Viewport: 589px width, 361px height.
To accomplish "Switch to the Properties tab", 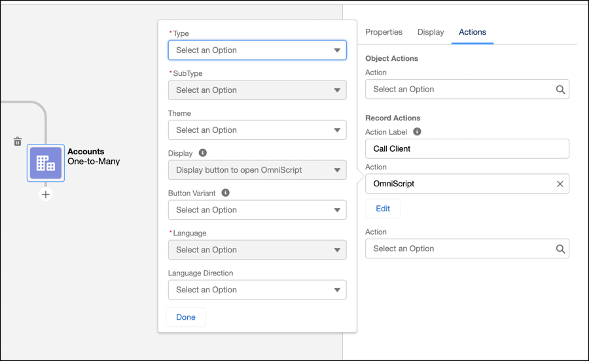I will pyautogui.click(x=384, y=32).
